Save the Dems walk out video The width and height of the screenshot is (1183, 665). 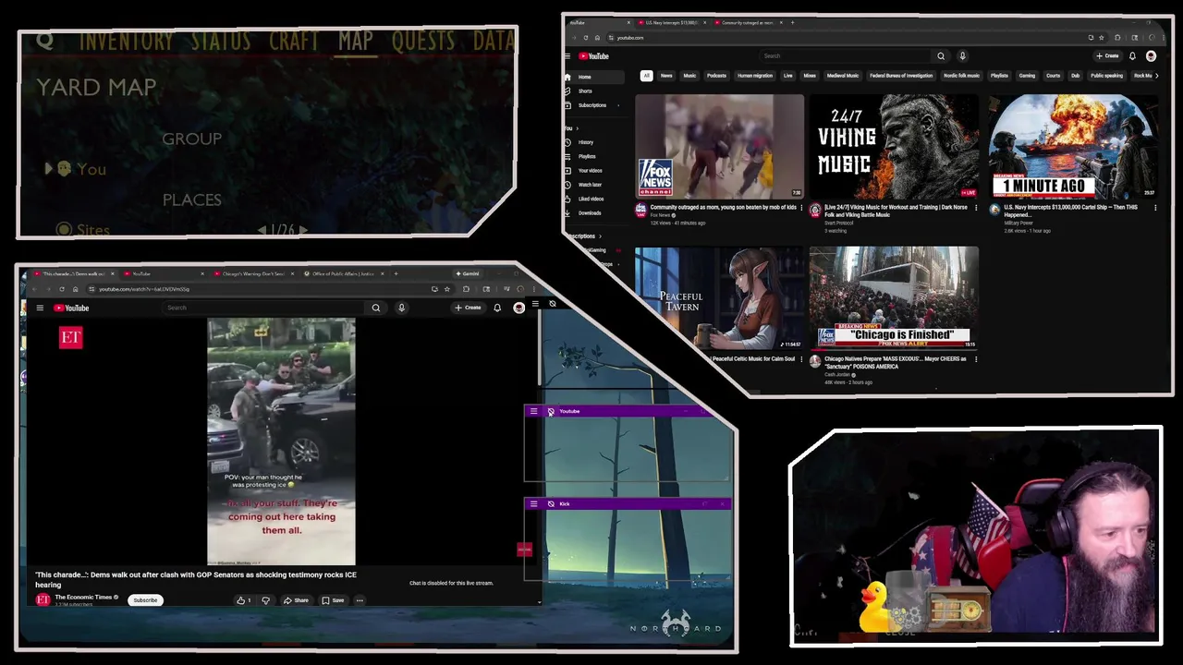pyautogui.click(x=333, y=600)
